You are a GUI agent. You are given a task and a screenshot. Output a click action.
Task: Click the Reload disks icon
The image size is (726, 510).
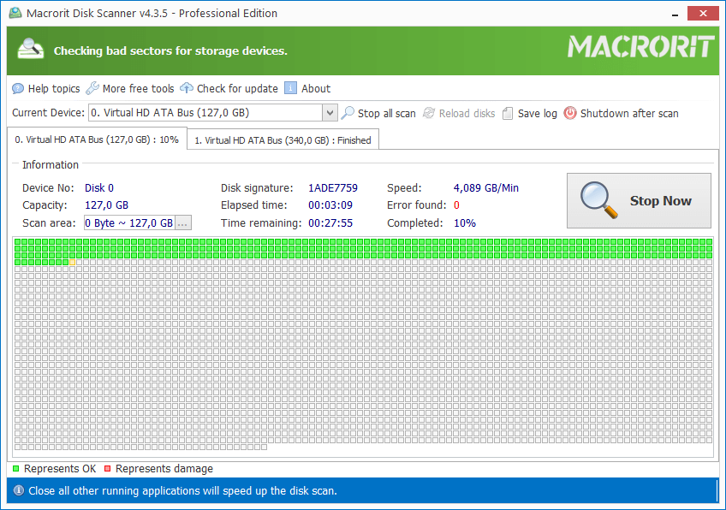point(429,113)
